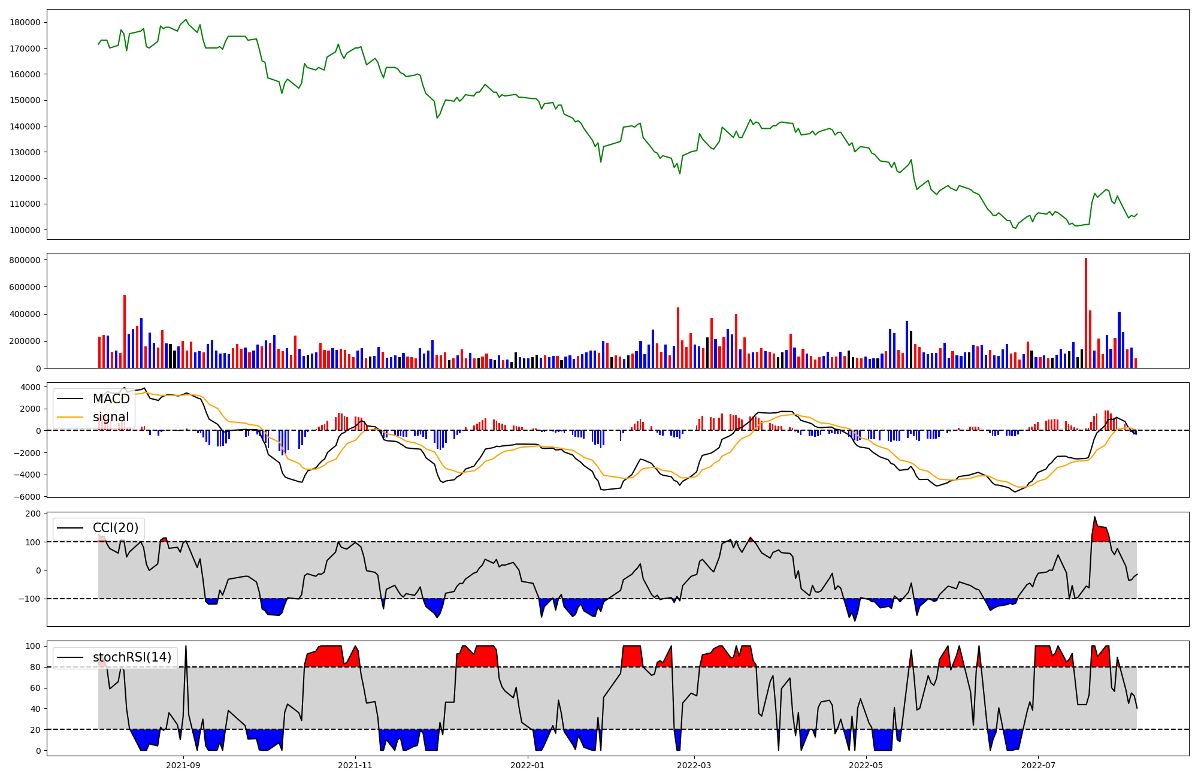
Task: Click the 800000 volume axis tick label
Action: (x=26, y=260)
